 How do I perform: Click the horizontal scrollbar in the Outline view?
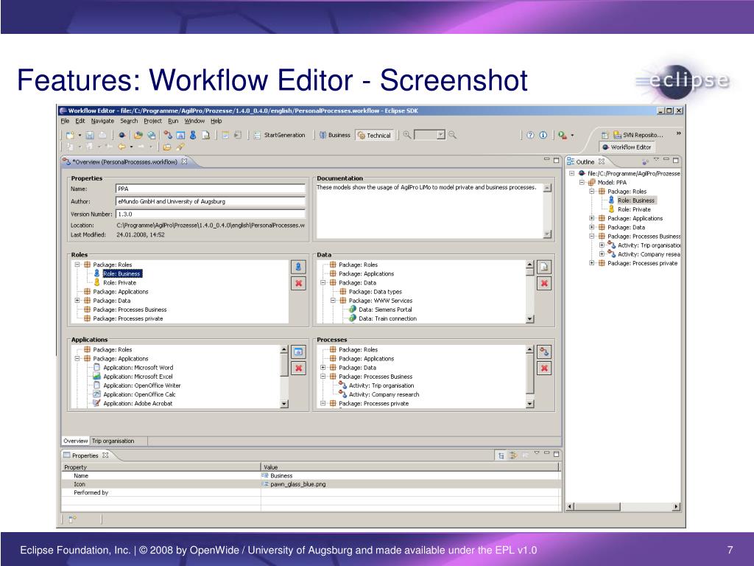tap(623, 506)
